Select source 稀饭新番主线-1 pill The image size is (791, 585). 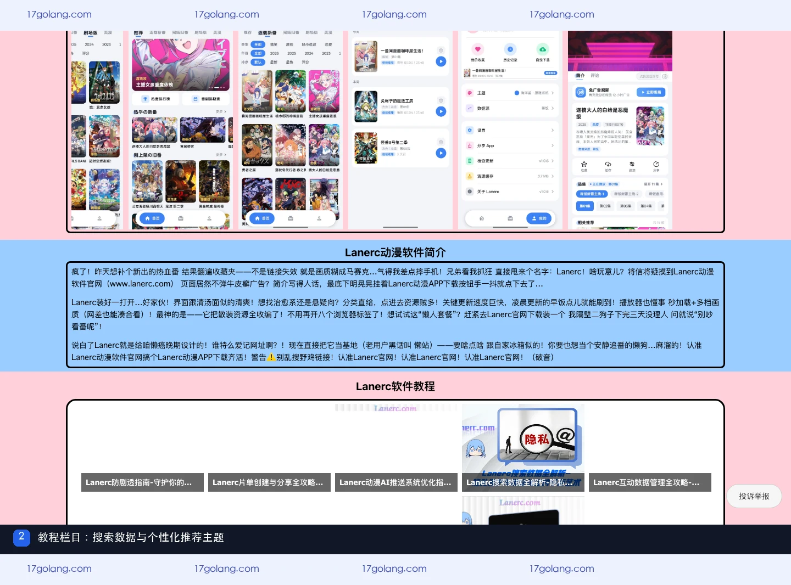pyautogui.click(x=592, y=194)
